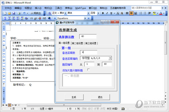The width and height of the screenshot is (169, 112).
Task: Expand the Equations browse dropdown
Action: (x=85, y=18)
